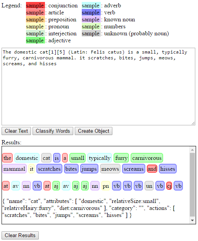Click the "Results:" heading label
198x241 pixels.
click(x=11, y=142)
